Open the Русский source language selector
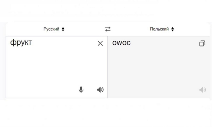 pos(54,29)
